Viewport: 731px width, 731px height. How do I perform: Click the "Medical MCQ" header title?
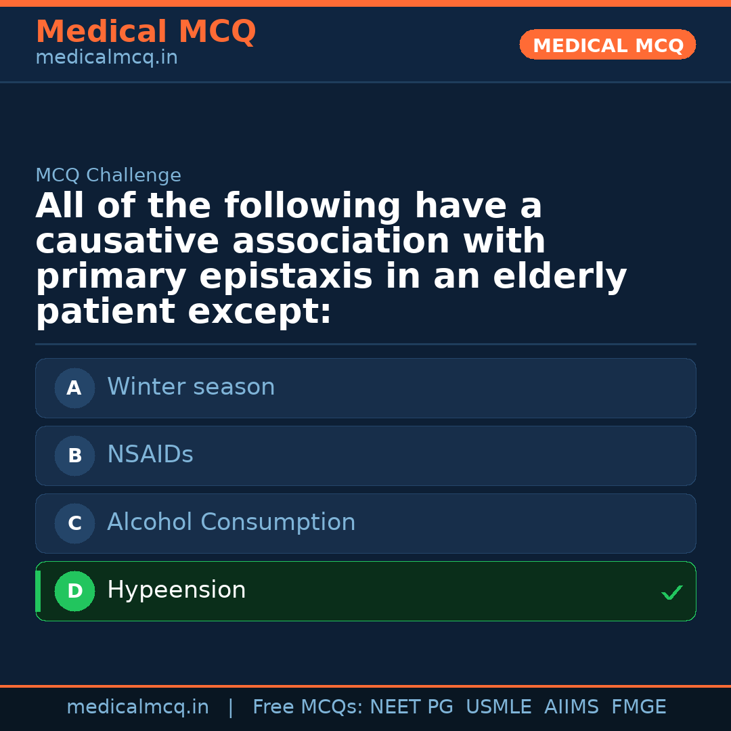[146, 32]
